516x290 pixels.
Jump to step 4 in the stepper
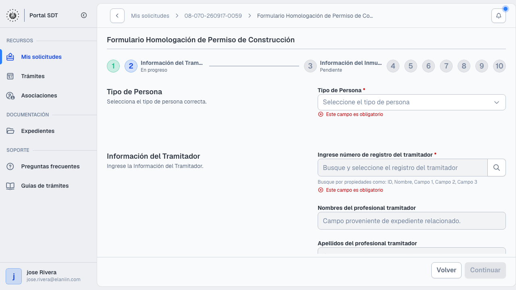[393, 66]
